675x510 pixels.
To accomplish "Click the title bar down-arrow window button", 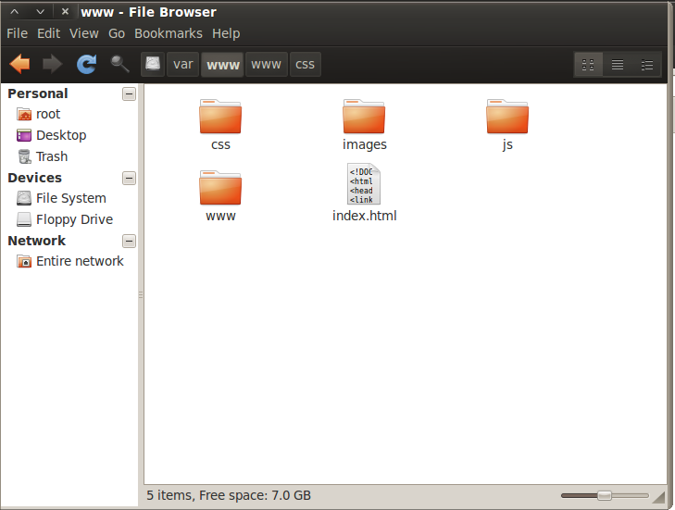I will coord(40,12).
